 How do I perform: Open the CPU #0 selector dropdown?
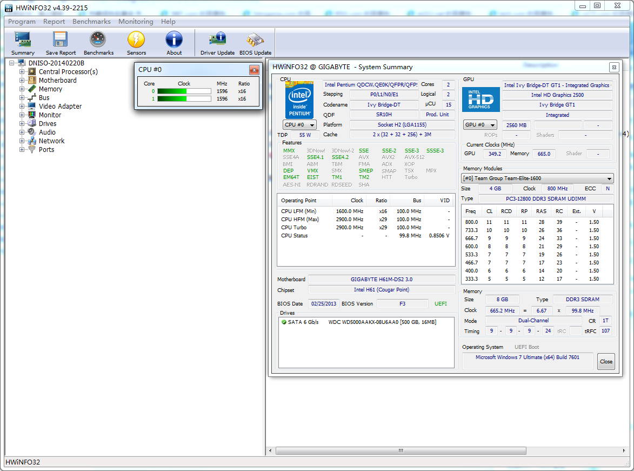299,124
